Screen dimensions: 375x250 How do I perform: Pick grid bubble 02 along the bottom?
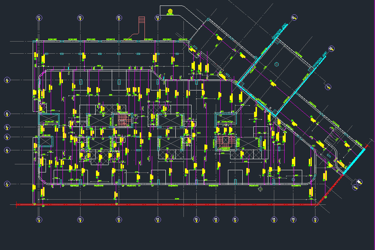point(80,219)
